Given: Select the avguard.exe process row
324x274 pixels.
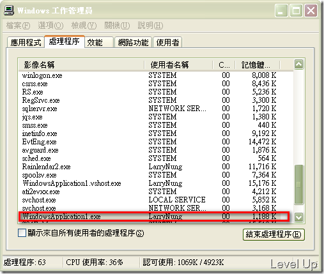Looking at the screenshot, I should 156,150.
